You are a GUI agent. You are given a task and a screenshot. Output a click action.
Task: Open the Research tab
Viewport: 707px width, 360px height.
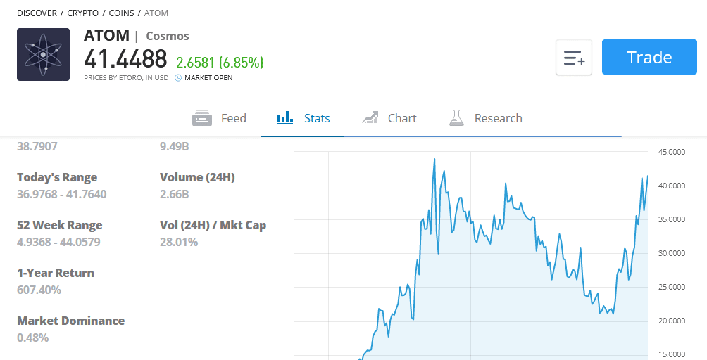click(486, 118)
